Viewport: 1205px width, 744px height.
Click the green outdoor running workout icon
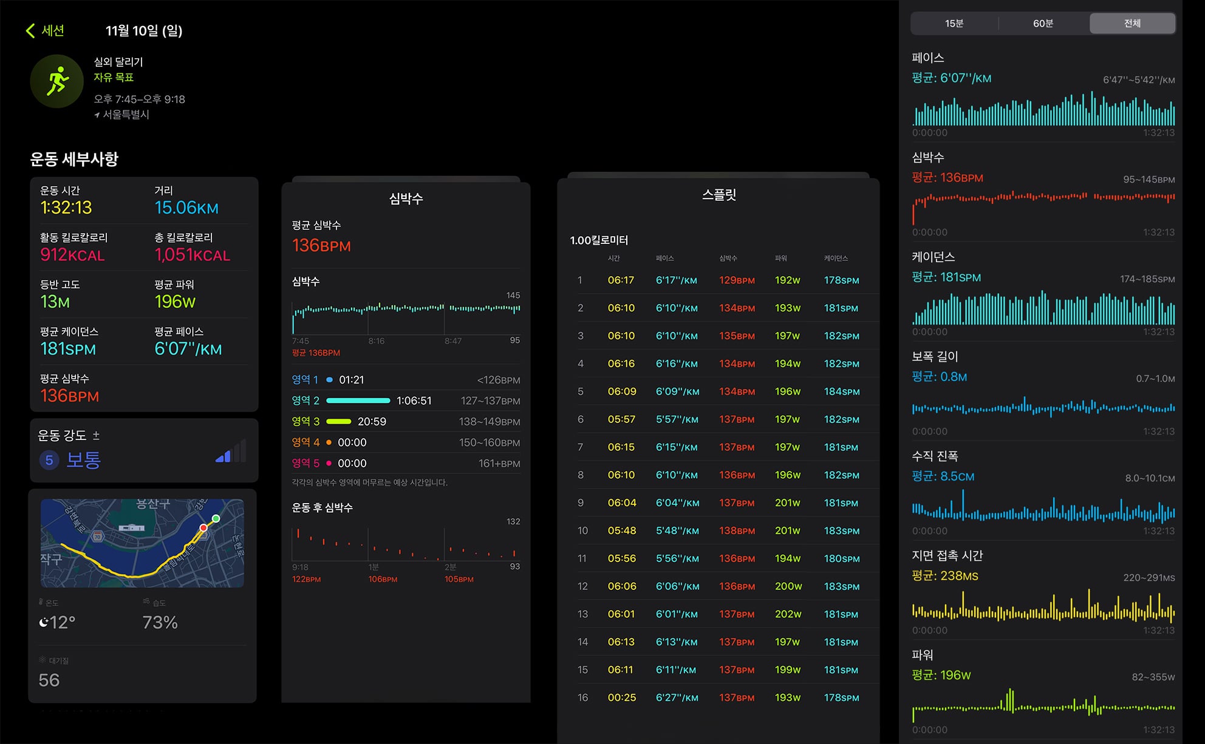point(57,81)
